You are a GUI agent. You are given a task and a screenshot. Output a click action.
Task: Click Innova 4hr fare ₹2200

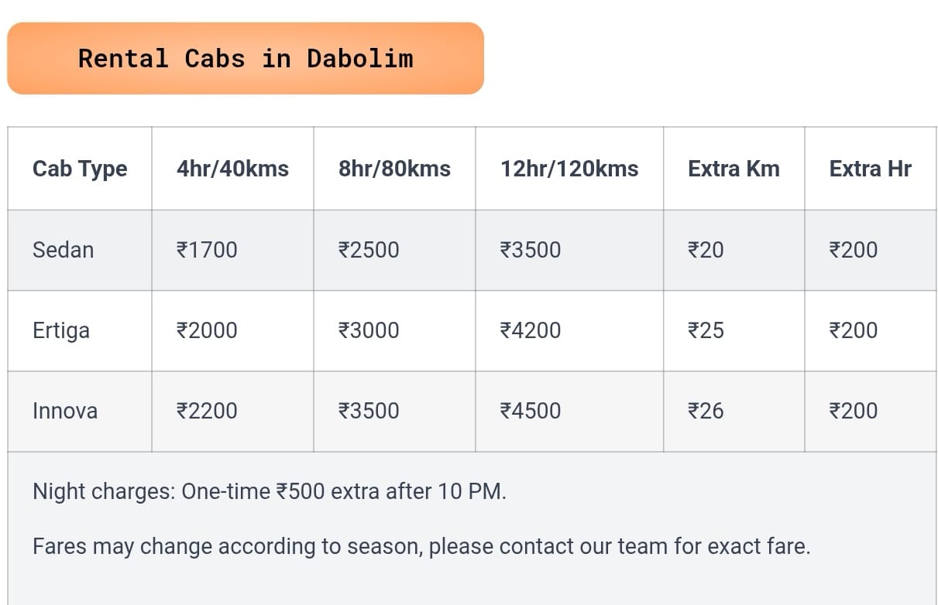[x=207, y=411]
